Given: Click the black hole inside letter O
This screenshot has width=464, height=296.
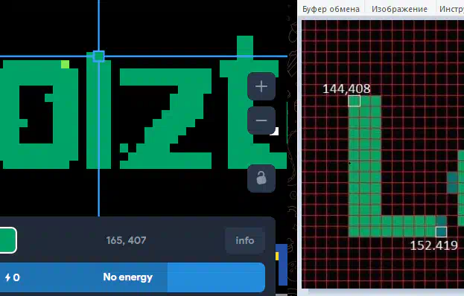Looking at the screenshot, I should (36, 115).
